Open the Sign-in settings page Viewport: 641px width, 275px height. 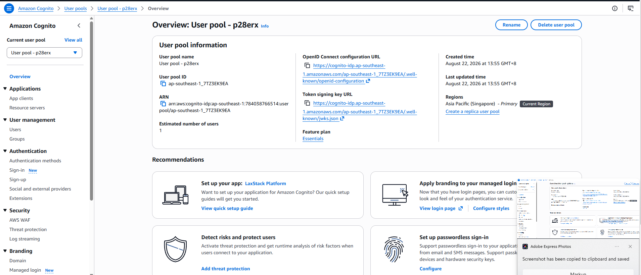coord(17,170)
